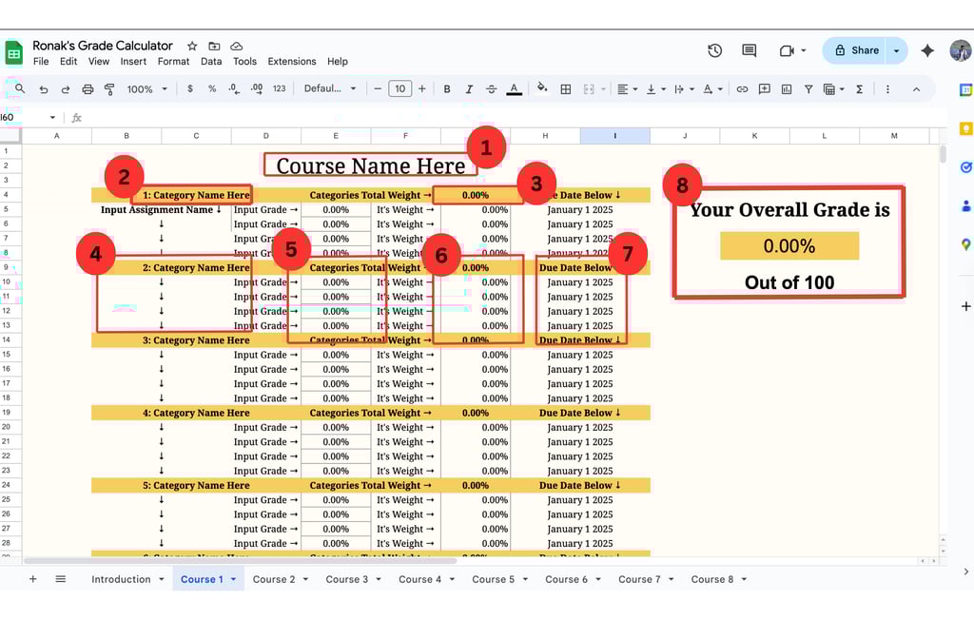Viewport: 974px width, 620px height.
Task: Open the Extensions menu
Action: tap(292, 62)
